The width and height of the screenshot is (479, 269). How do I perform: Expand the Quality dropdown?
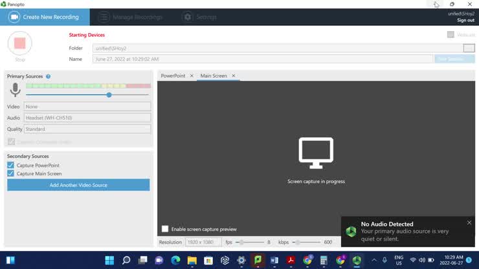pyautogui.click(x=87, y=129)
